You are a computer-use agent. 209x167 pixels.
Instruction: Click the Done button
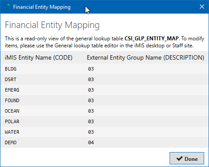coord(187,158)
